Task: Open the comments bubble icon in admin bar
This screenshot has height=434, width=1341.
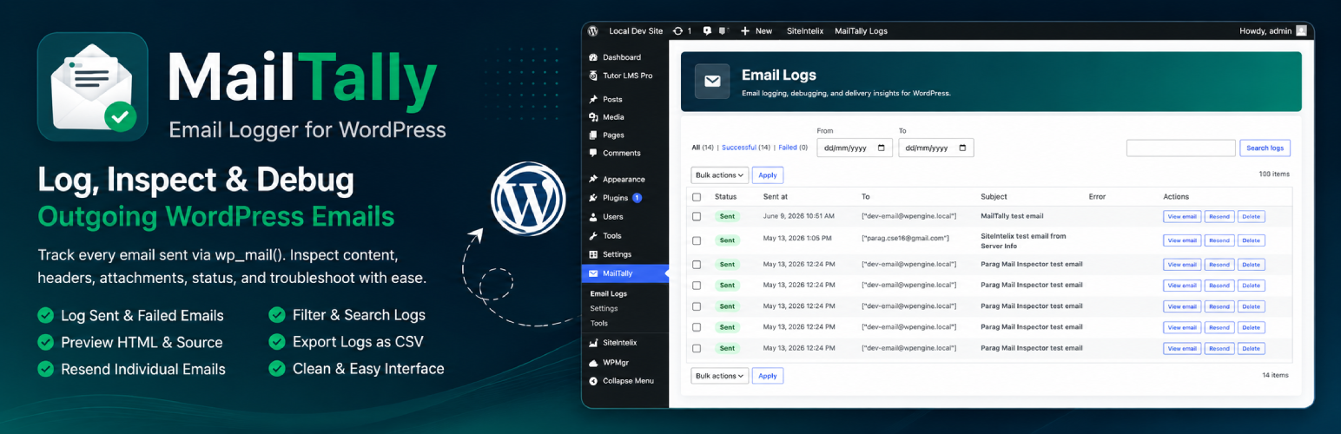Action: (x=707, y=30)
